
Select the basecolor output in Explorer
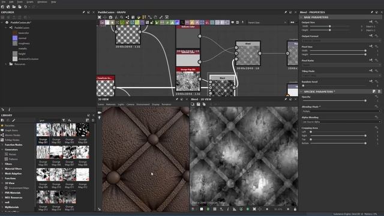(x=24, y=33)
